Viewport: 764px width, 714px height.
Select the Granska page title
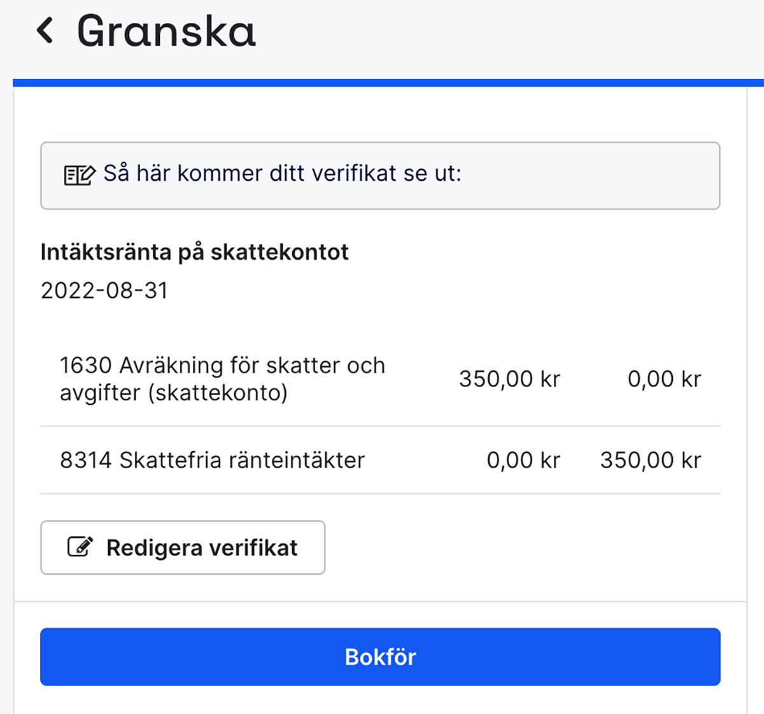[166, 31]
